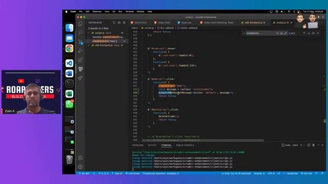
Task: Refresh the References results
Action: 114,22
